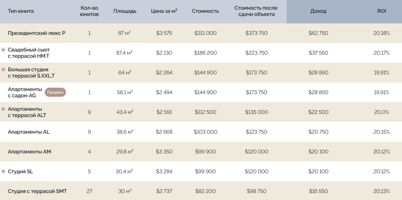Click the asterisk beside Большая студия
This screenshot has height=200, width=402.
pos(3,69)
